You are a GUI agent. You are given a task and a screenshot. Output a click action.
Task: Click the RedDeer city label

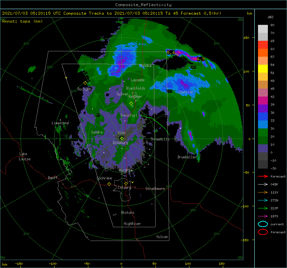135,97
